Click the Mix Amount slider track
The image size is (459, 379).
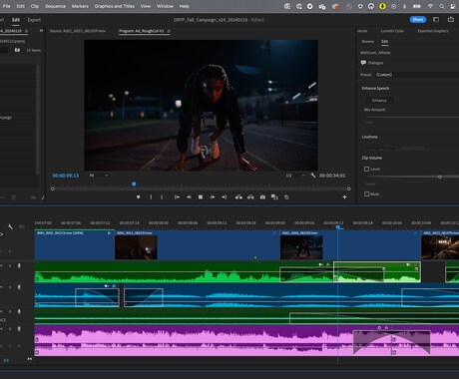(412, 117)
